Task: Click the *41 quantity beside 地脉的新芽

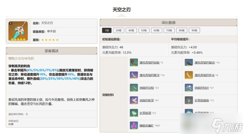Action: [x=157, y=100]
